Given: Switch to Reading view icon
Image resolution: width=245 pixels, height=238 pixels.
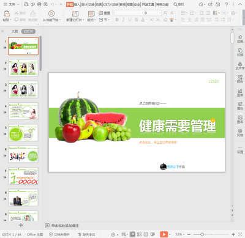Looking at the screenshot, I should coord(146,234).
